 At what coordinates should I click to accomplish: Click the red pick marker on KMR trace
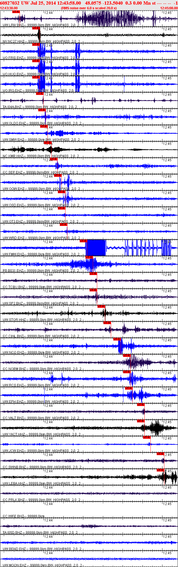point(48,143)
